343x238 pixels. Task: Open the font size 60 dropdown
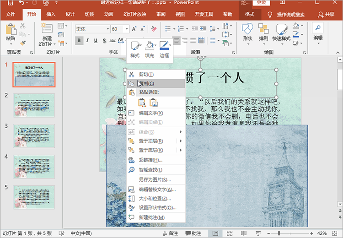(x=126, y=29)
